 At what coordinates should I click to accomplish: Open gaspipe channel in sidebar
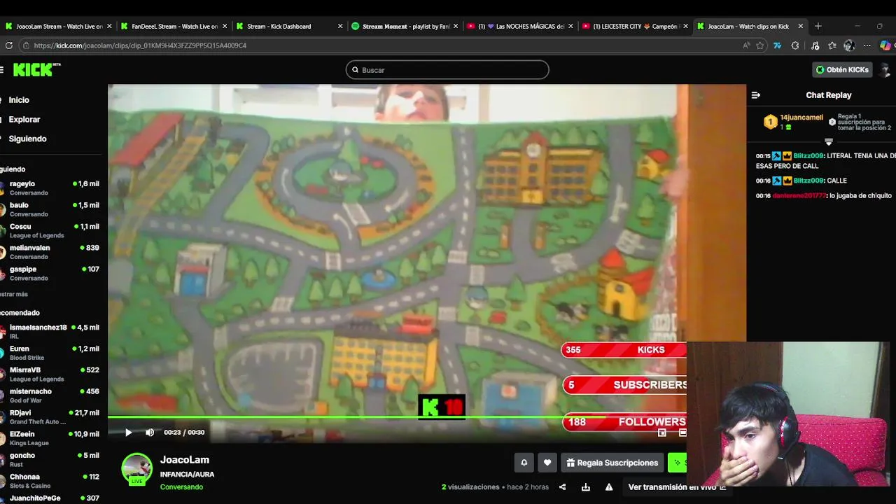pyautogui.click(x=50, y=273)
